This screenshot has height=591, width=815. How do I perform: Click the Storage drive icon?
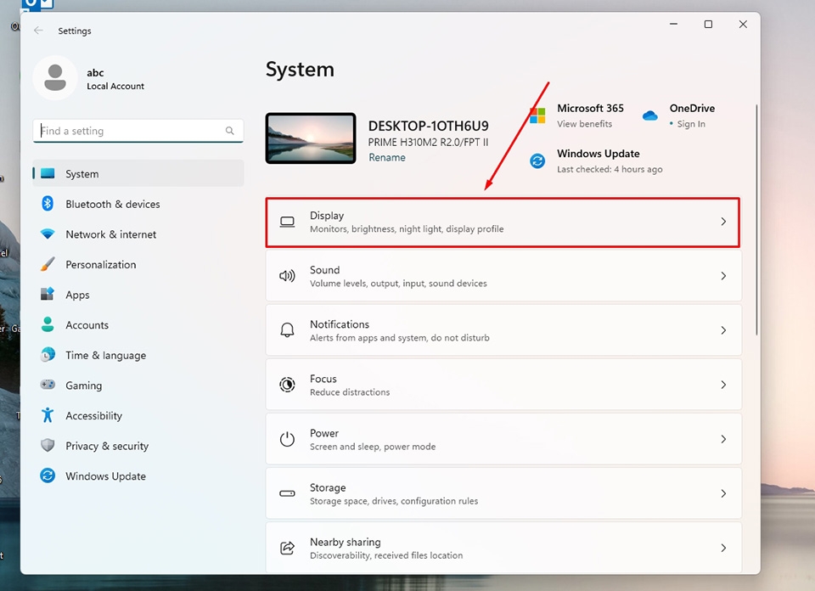(x=288, y=493)
